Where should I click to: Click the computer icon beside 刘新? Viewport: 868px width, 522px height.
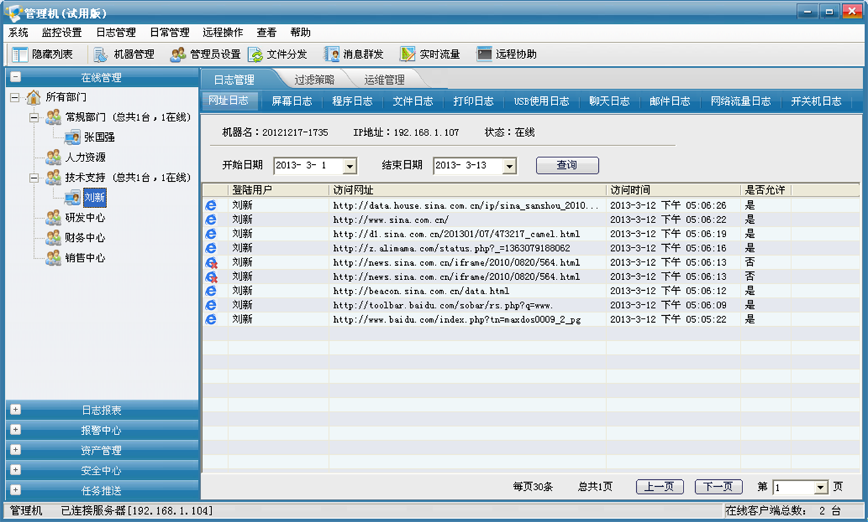(x=72, y=198)
